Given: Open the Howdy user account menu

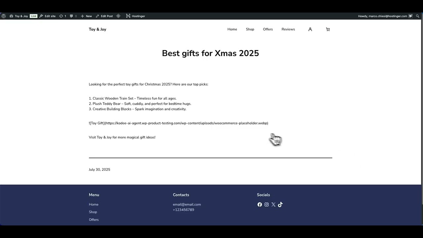Looking at the screenshot, I should point(385,16).
